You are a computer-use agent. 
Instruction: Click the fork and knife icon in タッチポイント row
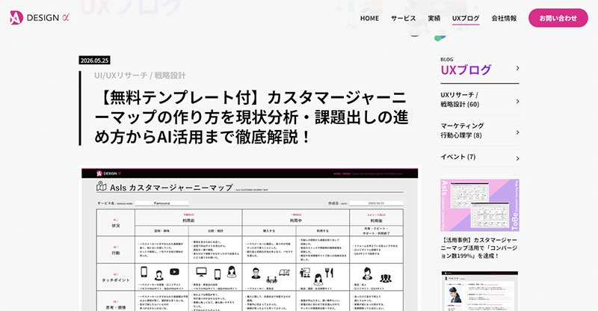tap(329, 272)
